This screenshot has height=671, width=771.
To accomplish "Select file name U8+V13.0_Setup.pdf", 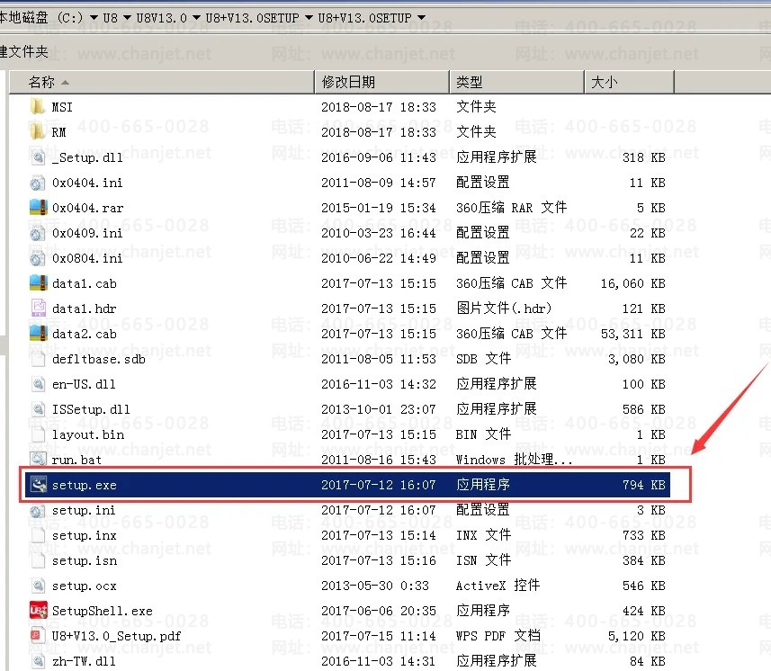I will coord(117,636).
